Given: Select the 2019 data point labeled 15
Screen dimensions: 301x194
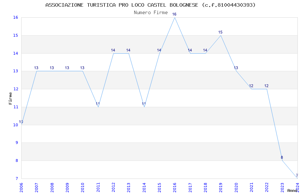Looking at the screenshot, I should coord(220,32).
